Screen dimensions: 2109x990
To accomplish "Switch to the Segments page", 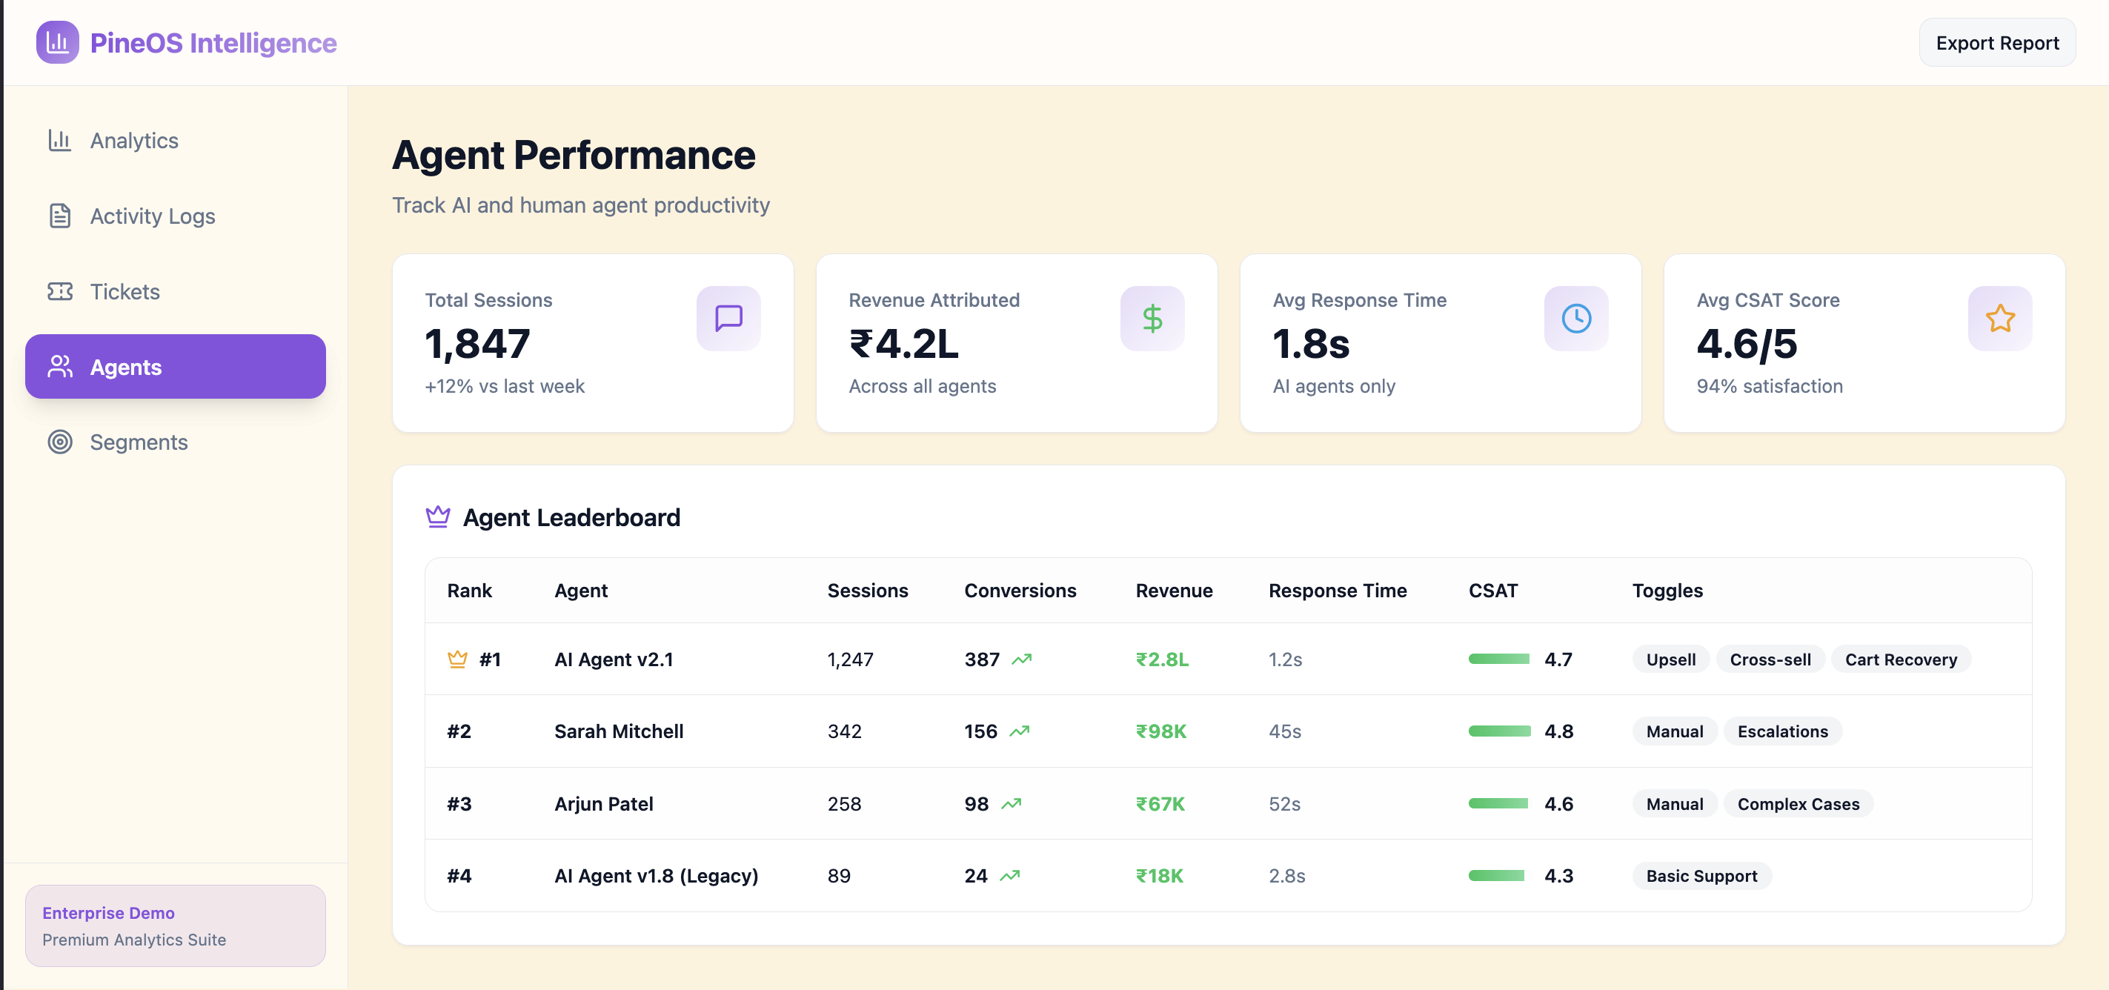I will (x=175, y=442).
